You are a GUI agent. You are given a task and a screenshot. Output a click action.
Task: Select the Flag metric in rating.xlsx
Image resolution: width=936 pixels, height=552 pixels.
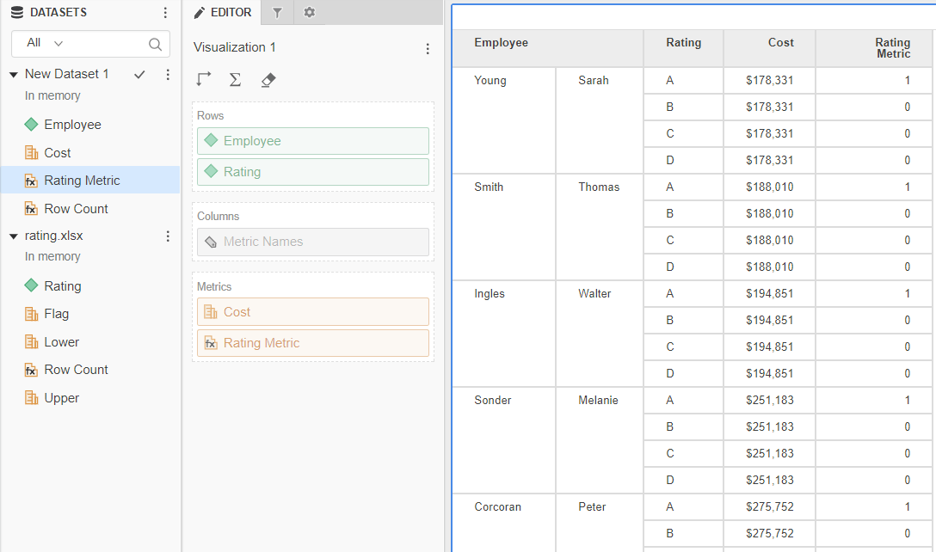[57, 314]
